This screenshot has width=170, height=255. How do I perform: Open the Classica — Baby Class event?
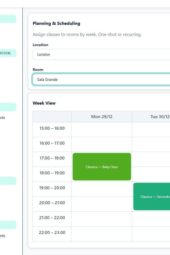[102, 167]
